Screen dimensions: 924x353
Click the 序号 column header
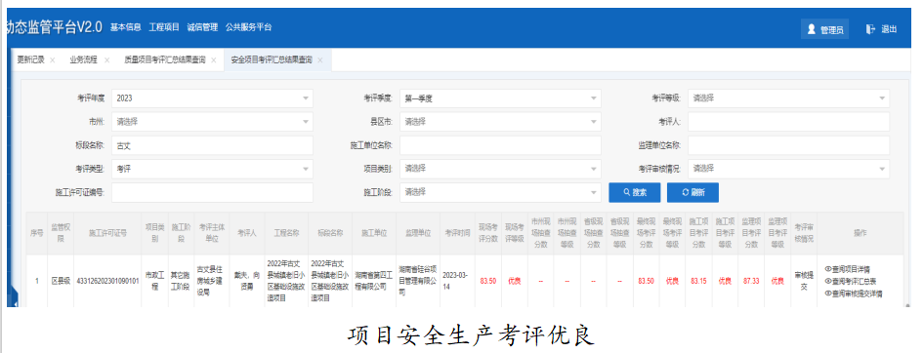(x=36, y=233)
